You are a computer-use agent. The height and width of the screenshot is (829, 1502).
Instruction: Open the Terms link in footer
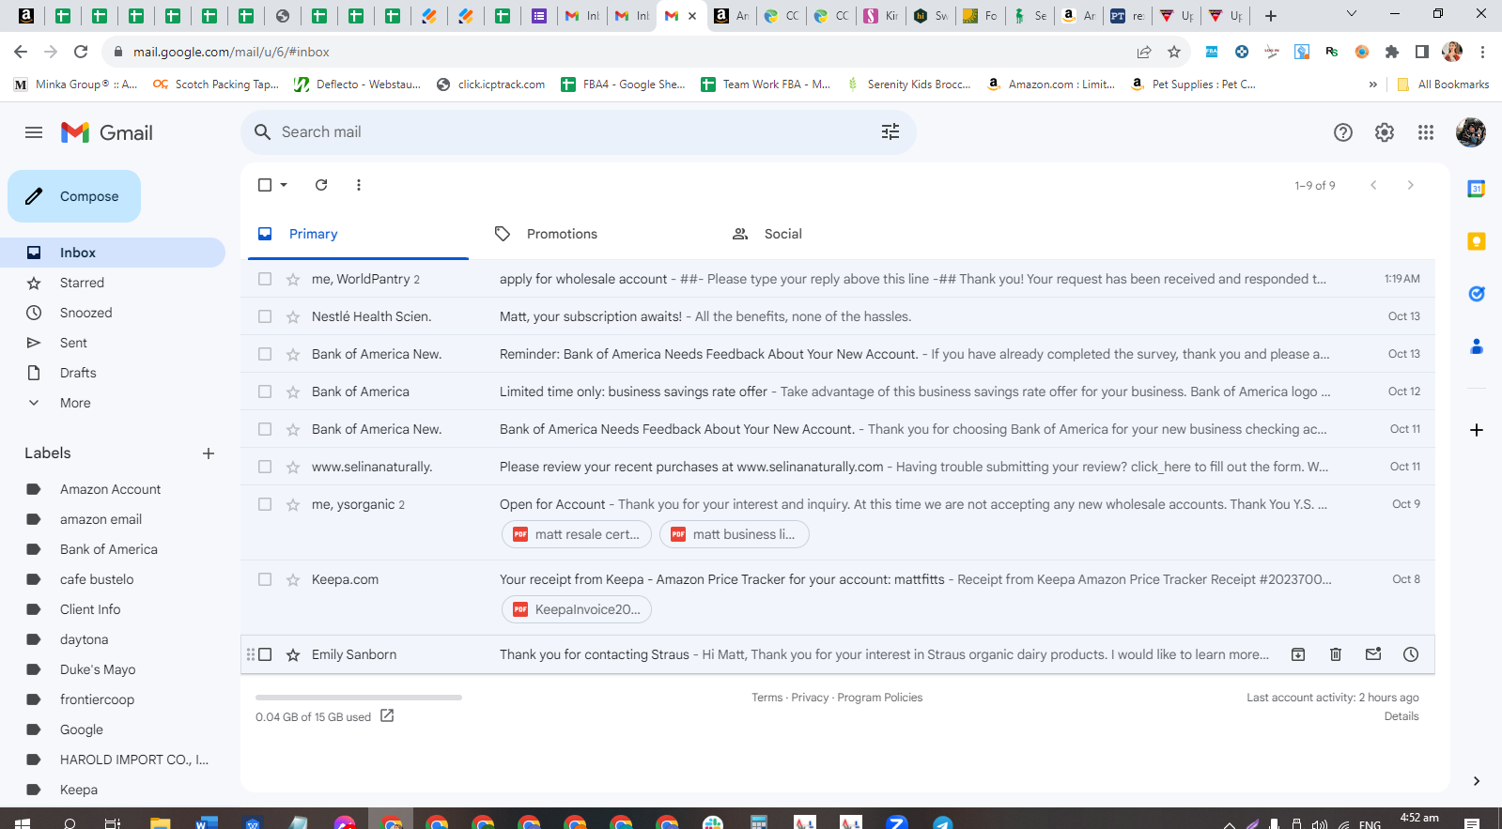[766, 698]
